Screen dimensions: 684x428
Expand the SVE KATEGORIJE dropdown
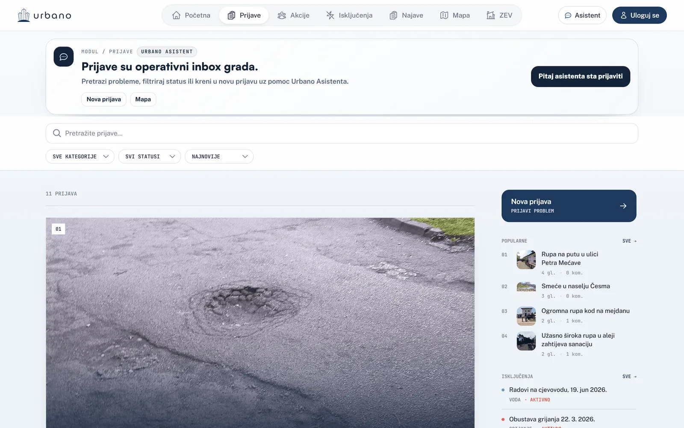[80, 157]
